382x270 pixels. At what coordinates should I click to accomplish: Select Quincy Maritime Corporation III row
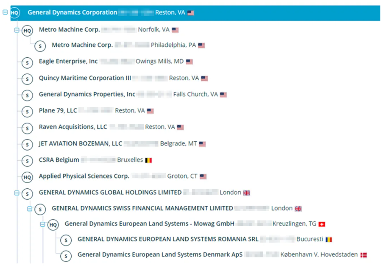(85, 78)
